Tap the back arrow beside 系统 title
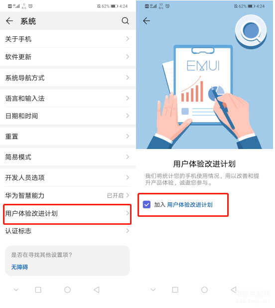275x308 pixels. [9, 20]
